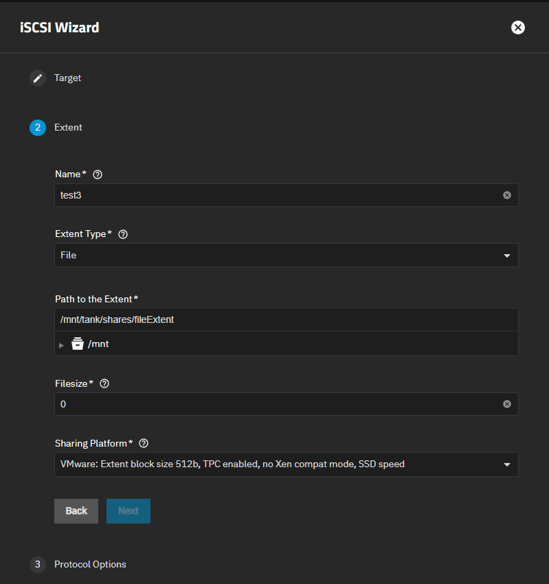Select the Target step in the wizard
The width and height of the screenshot is (549, 584).
coord(67,78)
